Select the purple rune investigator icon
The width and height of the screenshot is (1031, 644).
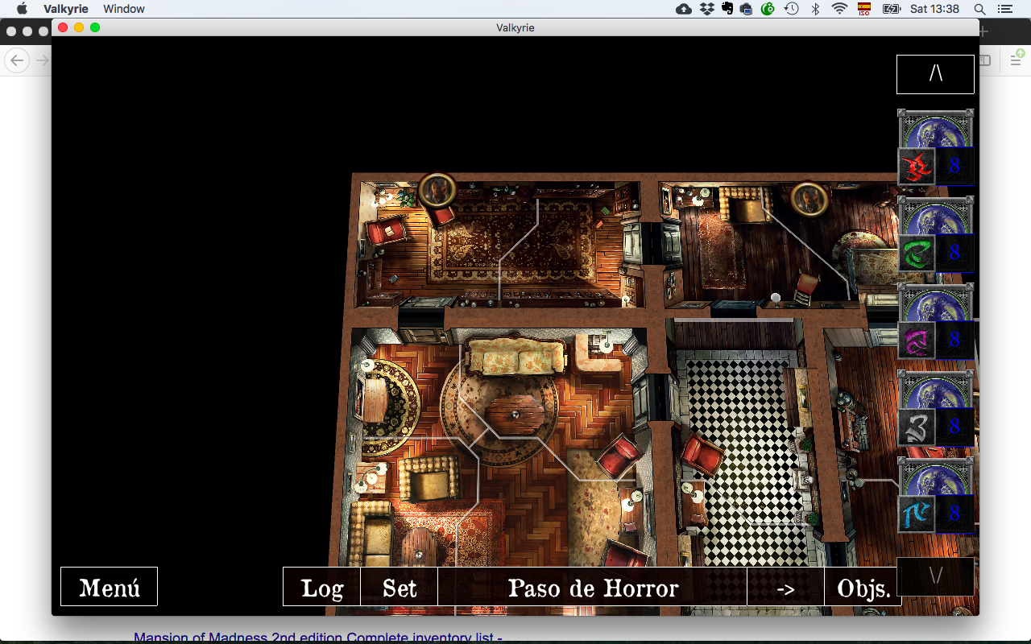pos(916,340)
